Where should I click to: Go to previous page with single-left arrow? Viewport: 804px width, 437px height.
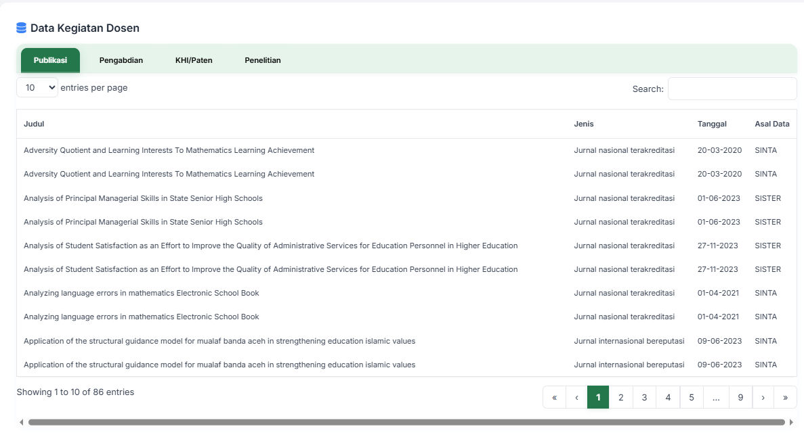pos(577,397)
